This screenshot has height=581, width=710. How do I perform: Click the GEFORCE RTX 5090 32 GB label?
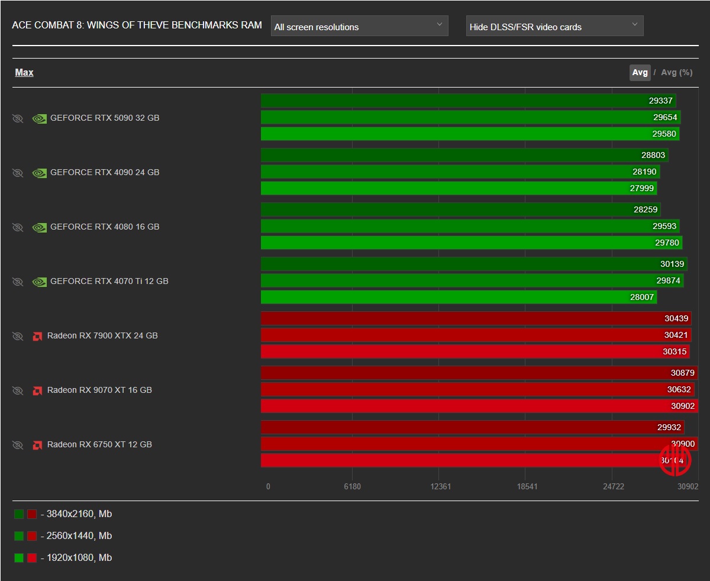coord(105,118)
